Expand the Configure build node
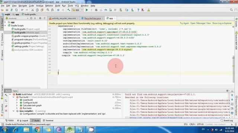The width and height of the screenshot is (238, 133). tap(17, 103)
